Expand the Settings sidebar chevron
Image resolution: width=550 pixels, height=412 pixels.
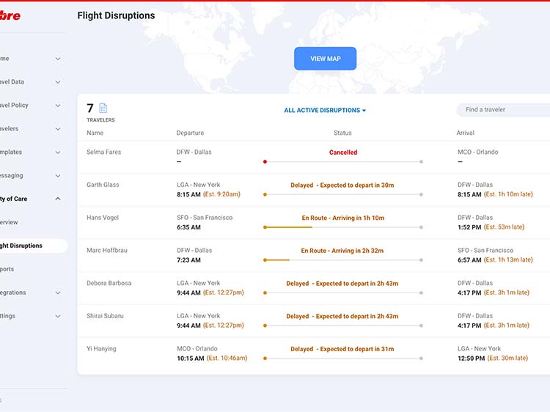(x=58, y=316)
